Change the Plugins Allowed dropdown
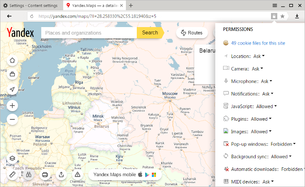This screenshot has width=305, height=187. pyautogui.click(x=261, y=119)
